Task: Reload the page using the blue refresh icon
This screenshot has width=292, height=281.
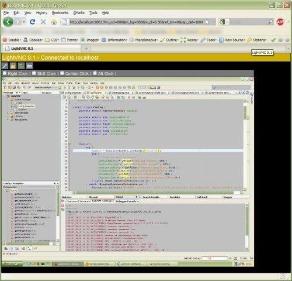Action: coord(32,22)
